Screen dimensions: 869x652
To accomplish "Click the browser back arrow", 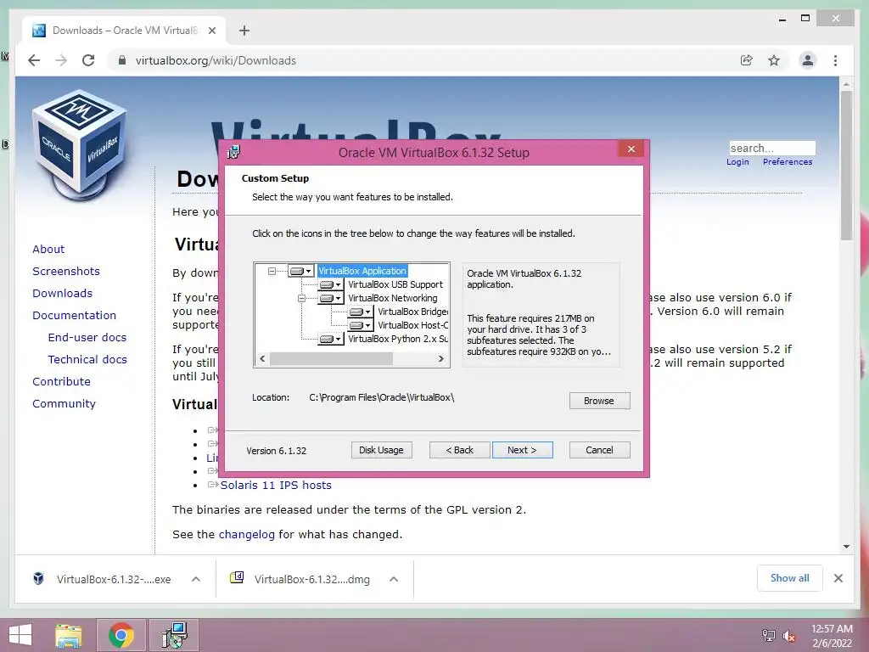I will click(34, 60).
